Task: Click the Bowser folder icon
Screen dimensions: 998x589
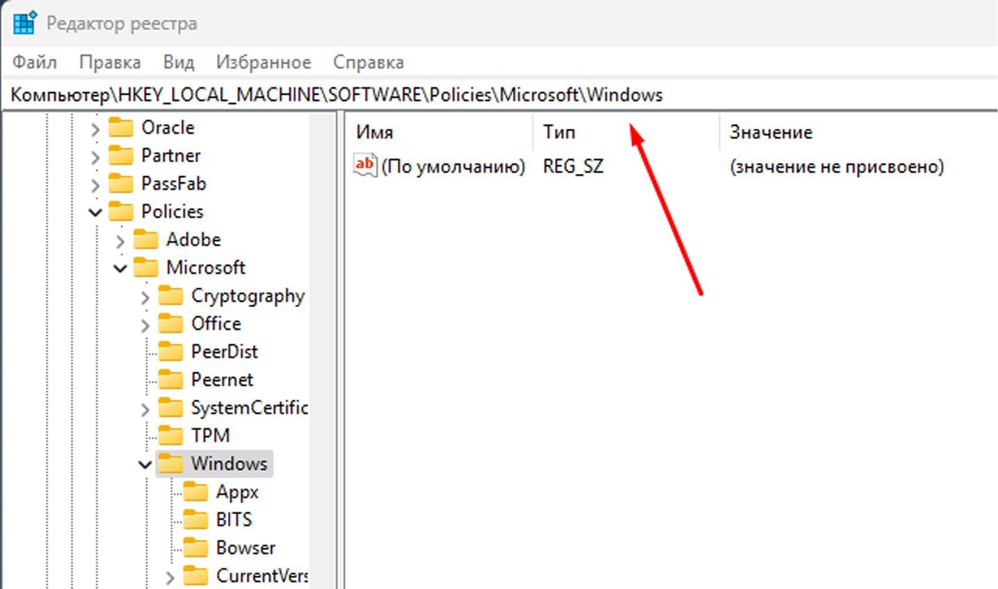Action: coord(196,547)
